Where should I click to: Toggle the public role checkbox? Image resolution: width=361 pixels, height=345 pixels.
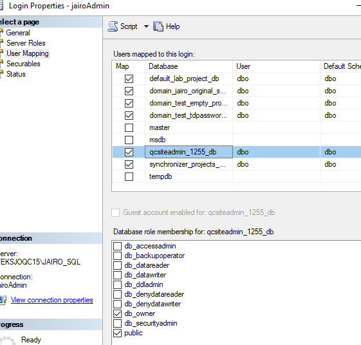click(117, 333)
